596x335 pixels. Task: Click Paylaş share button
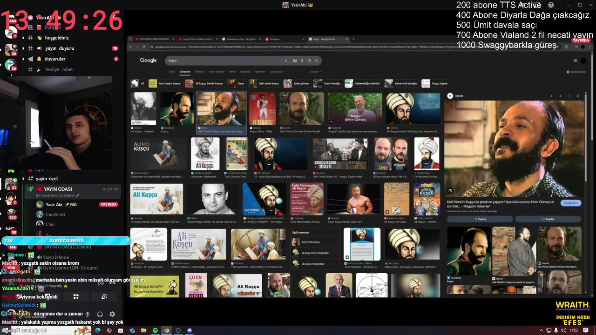[480, 219]
